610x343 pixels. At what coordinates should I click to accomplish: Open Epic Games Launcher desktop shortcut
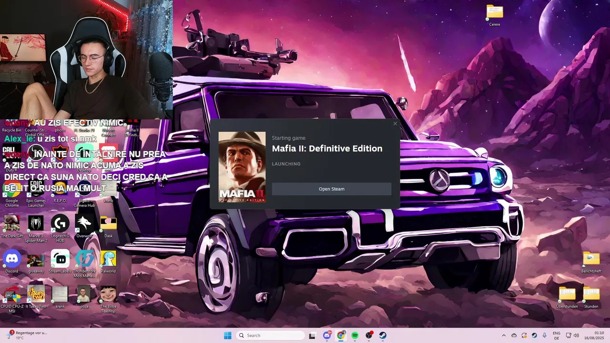point(36,194)
